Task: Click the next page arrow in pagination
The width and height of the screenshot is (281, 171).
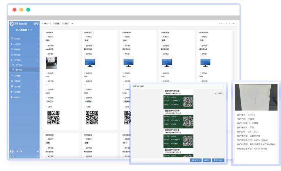Action: (229, 24)
